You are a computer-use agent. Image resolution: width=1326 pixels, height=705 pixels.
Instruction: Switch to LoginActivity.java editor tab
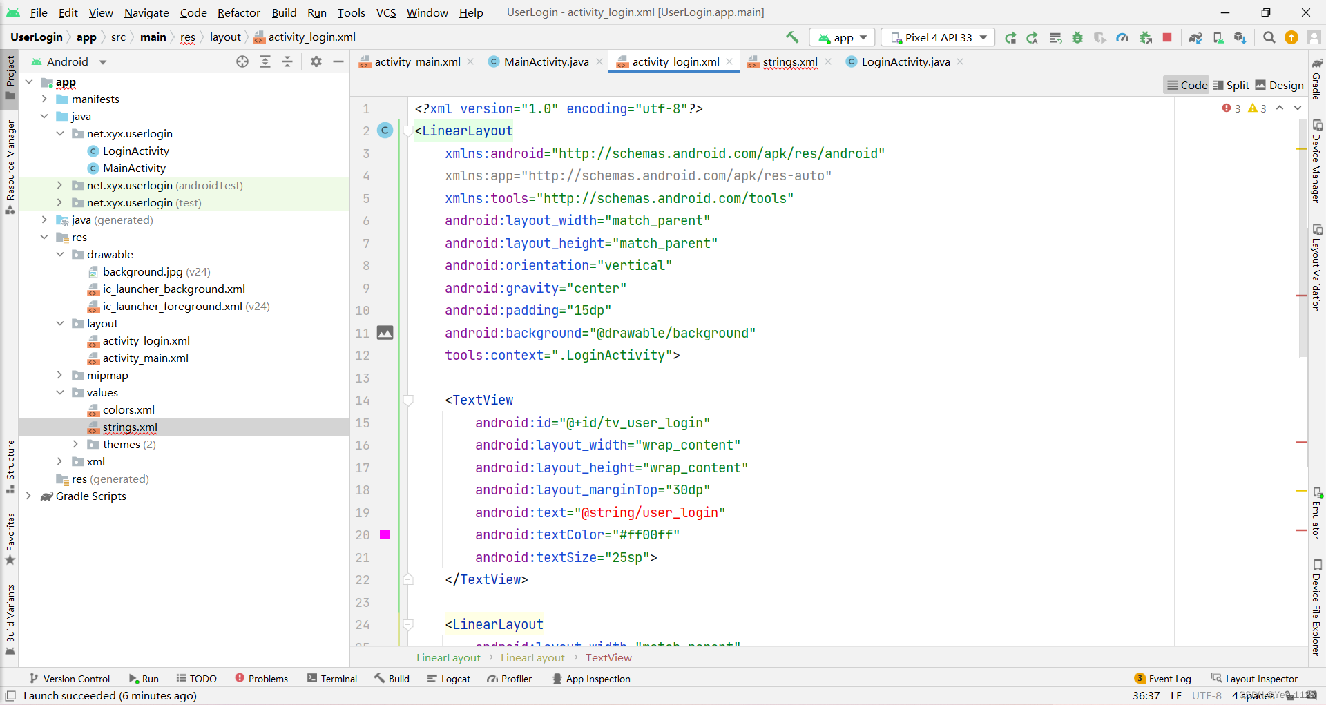coord(905,62)
